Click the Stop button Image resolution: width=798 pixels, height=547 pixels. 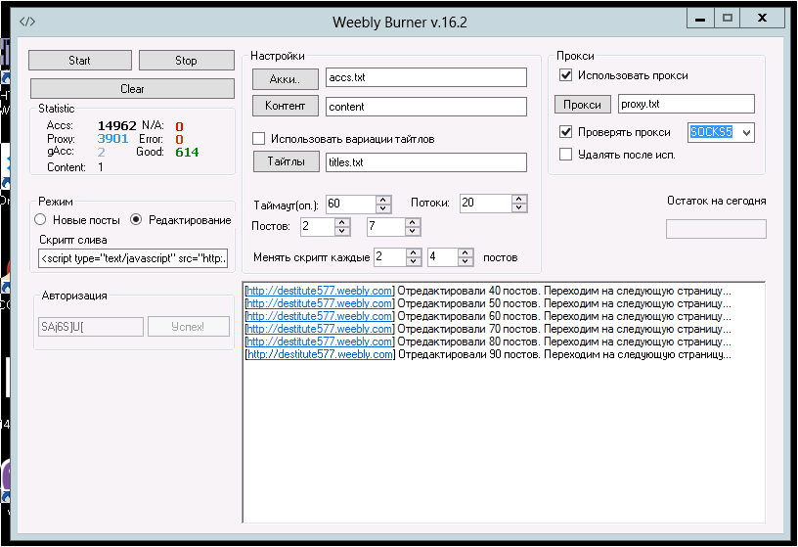point(186,60)
